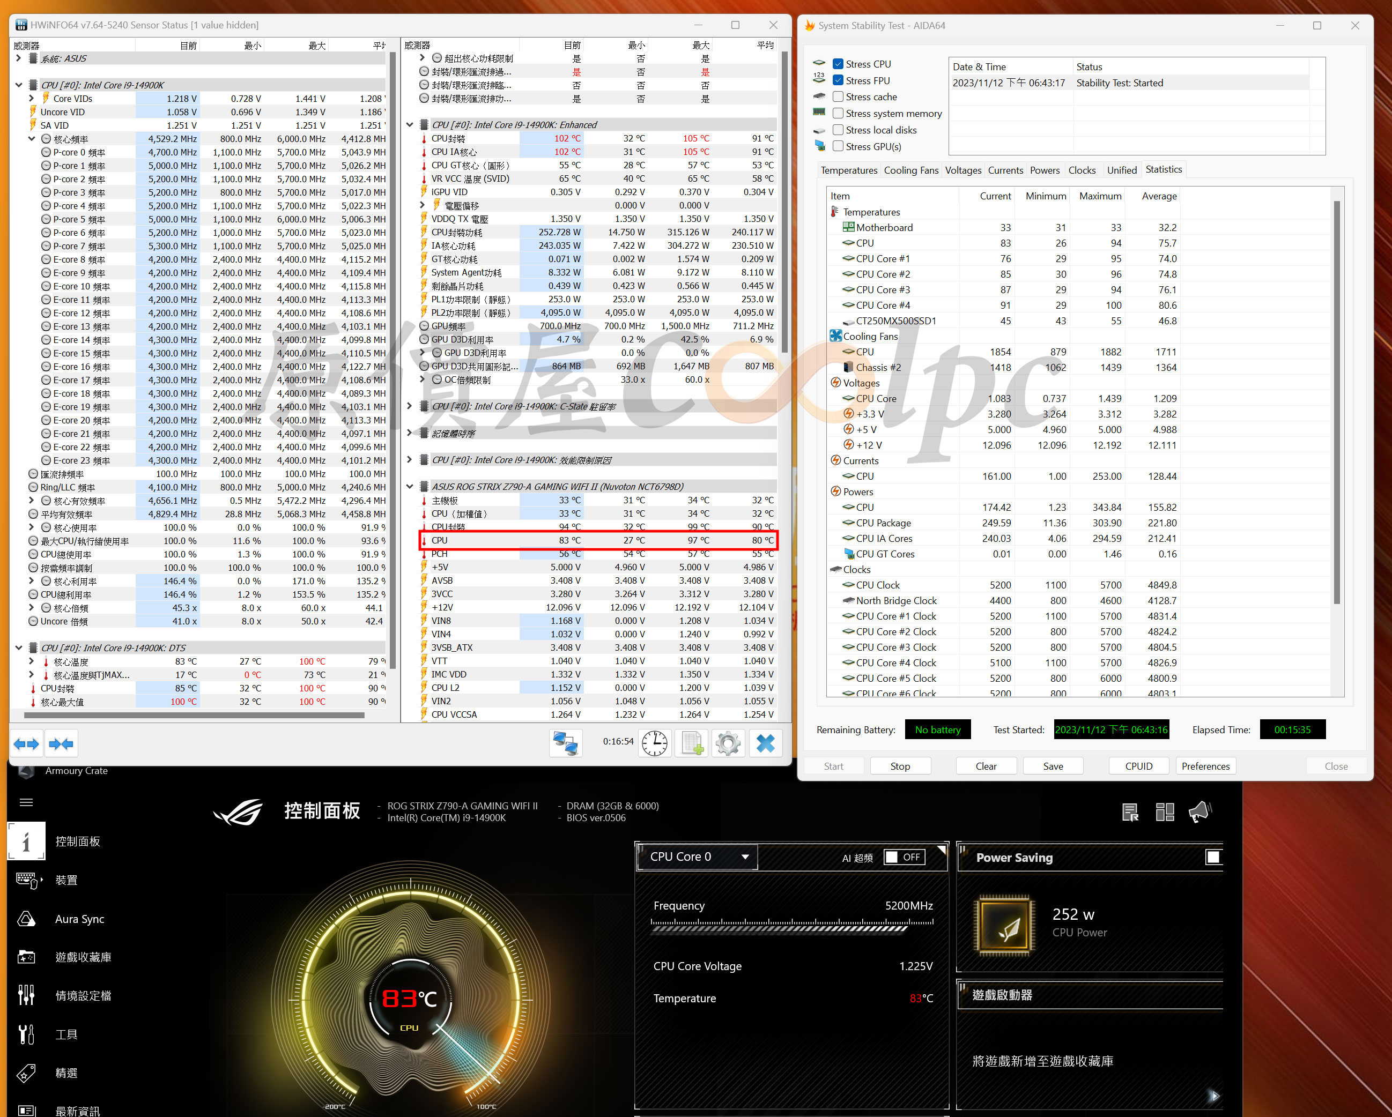Switch to Unified tab
Image resolution: width=1392 pixels, height=1117 pixels.
click(1122, 170)
